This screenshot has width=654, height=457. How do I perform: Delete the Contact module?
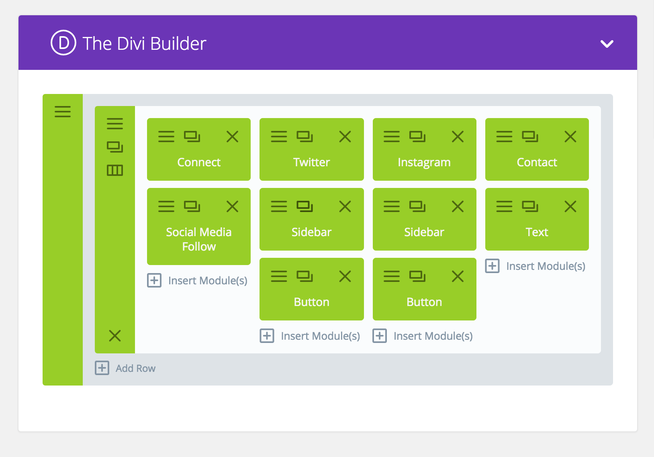[x=570, y=137]
